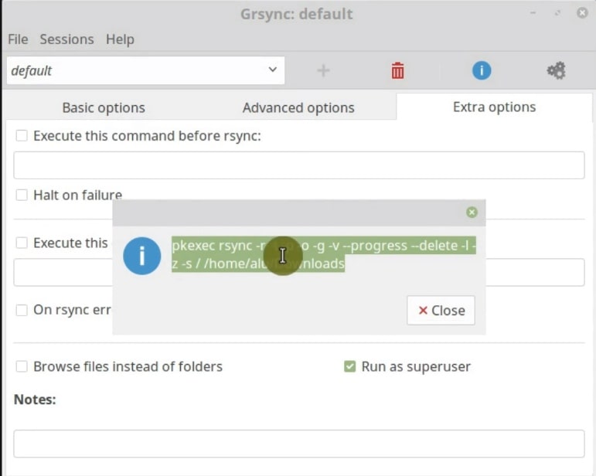Maximize the Grsync window
This screenshot has width=596, height=476.
[557, 13]
